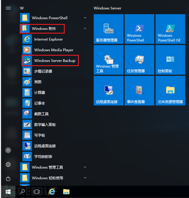Open File Explorer from the taskbar
The image size is (189, 198).
[66, 192]
